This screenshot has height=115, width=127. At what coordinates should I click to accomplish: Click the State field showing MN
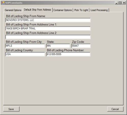(58, 46)
